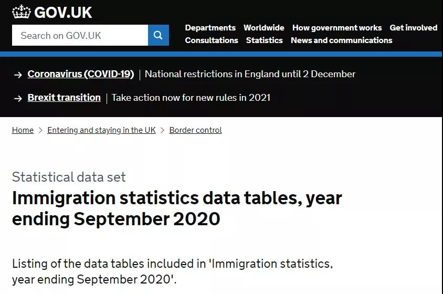This screenshot has height=294, width=443.
Task: Open Entering and staying in the UK breadcrumb
Action: 101,130
